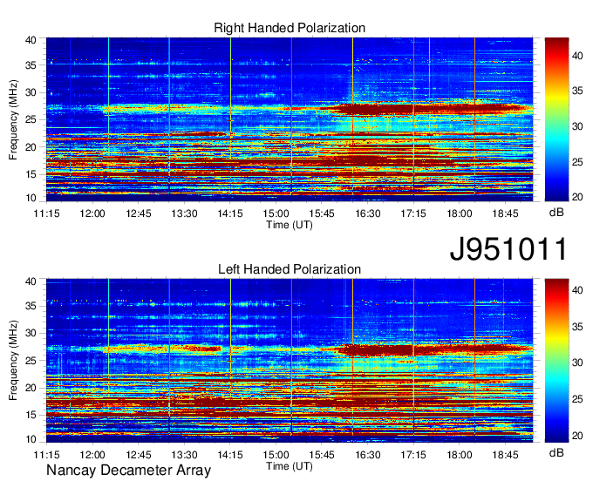Click the 35 MHz frequency tick on Right Handed plot
The width and height of the screenshot is (593, 481).
click(x=31, y=65)
